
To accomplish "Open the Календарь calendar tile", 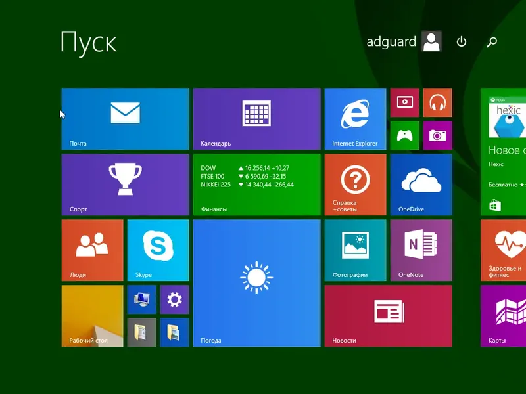I will point(256,119).
